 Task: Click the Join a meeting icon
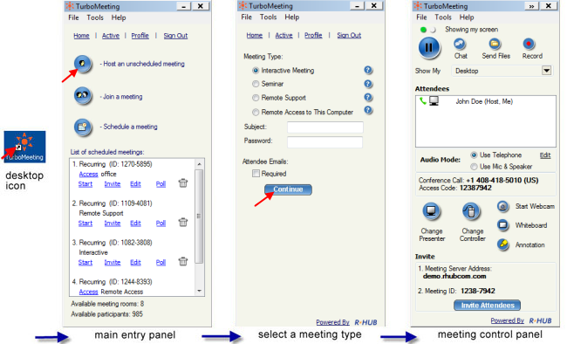[83, 96]
